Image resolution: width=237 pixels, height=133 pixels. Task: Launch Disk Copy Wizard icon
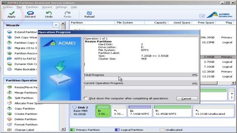9,37
